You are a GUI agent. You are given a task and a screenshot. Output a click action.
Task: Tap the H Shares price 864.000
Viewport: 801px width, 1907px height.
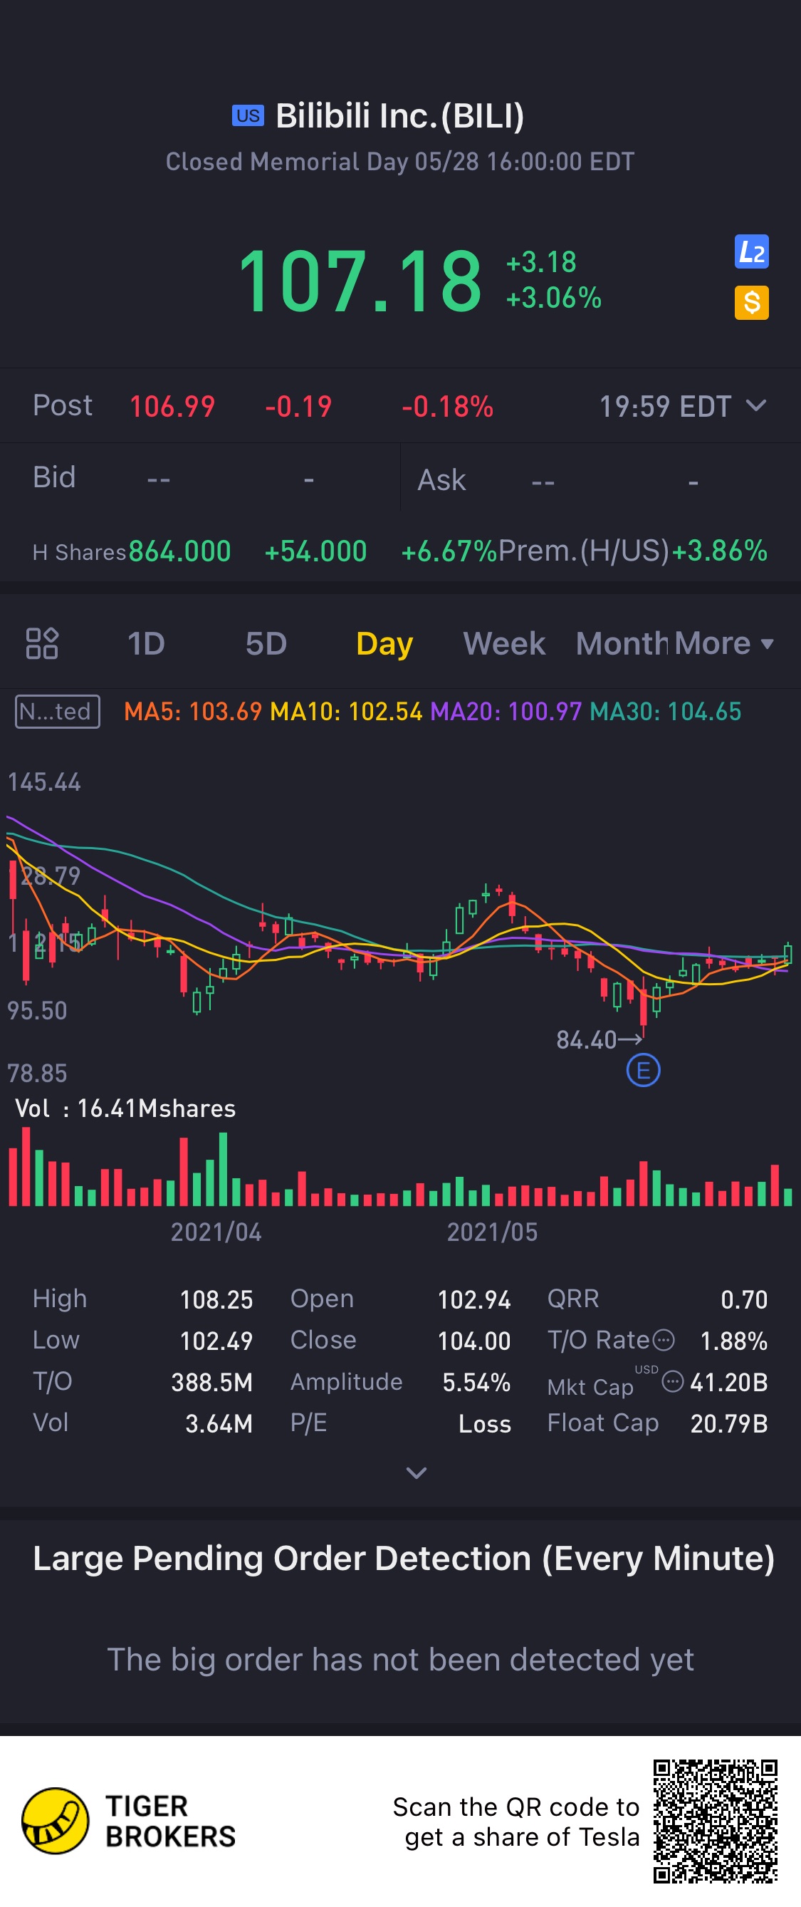[179, 551]
